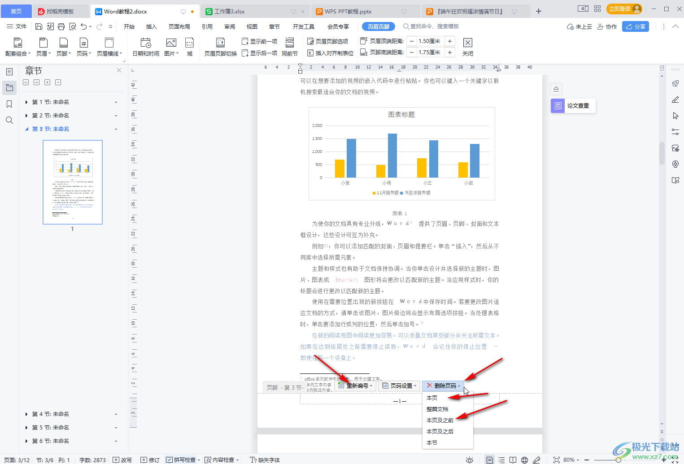Image resolution: width=684 pixels, height=464 pixels.
Task: Select page 1 thumbnail in 第 3 节
Action: tap(73, 182)
